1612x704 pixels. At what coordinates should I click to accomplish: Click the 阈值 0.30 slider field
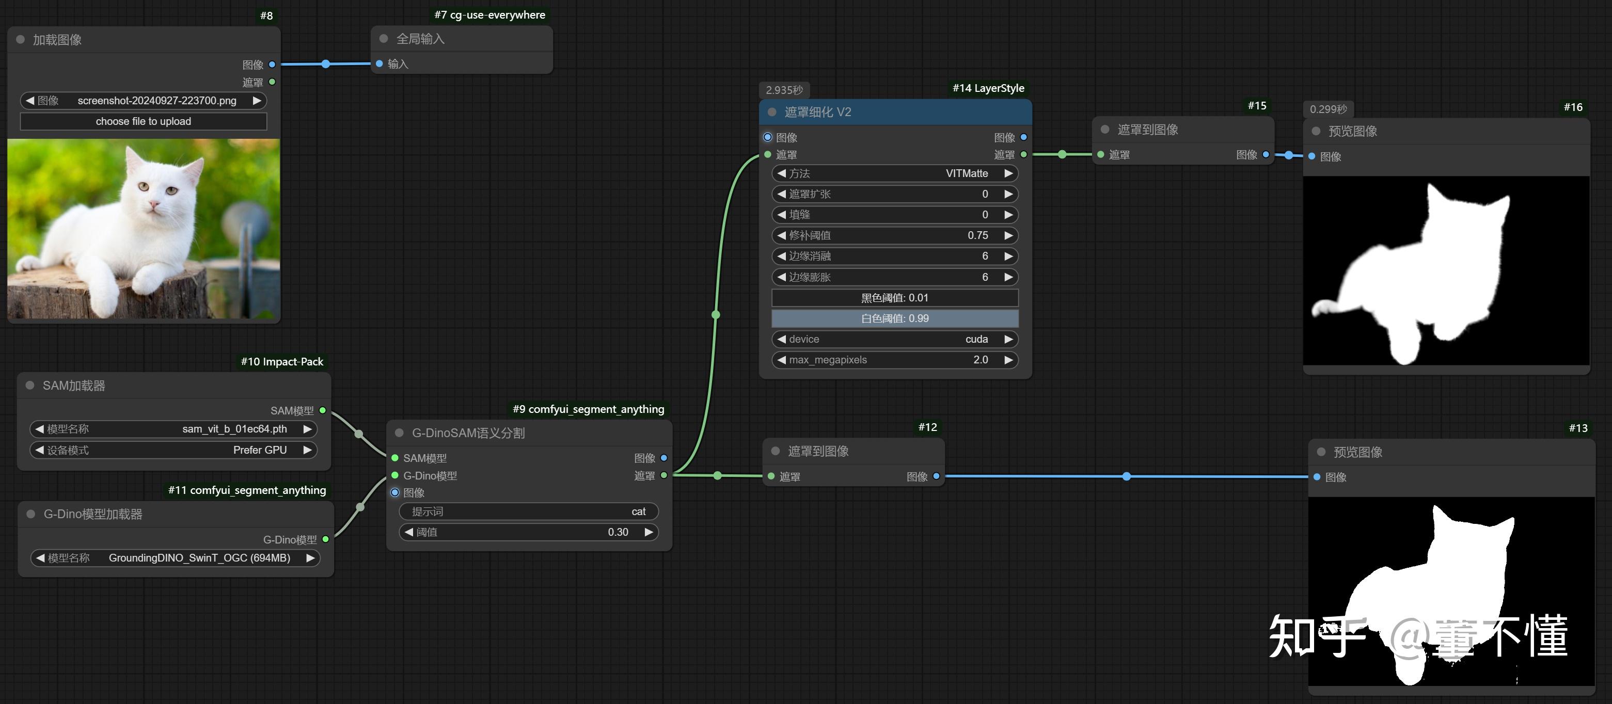[x=528, y=532]
